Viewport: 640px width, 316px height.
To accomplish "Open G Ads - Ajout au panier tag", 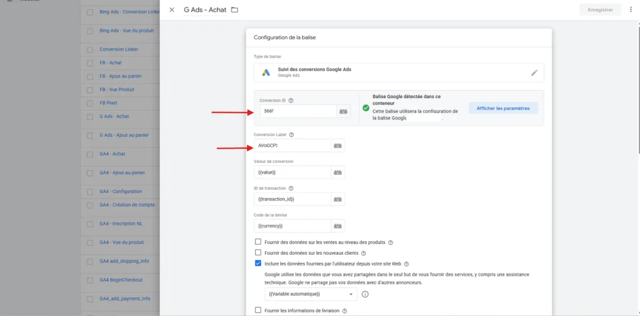I will 124,135.
